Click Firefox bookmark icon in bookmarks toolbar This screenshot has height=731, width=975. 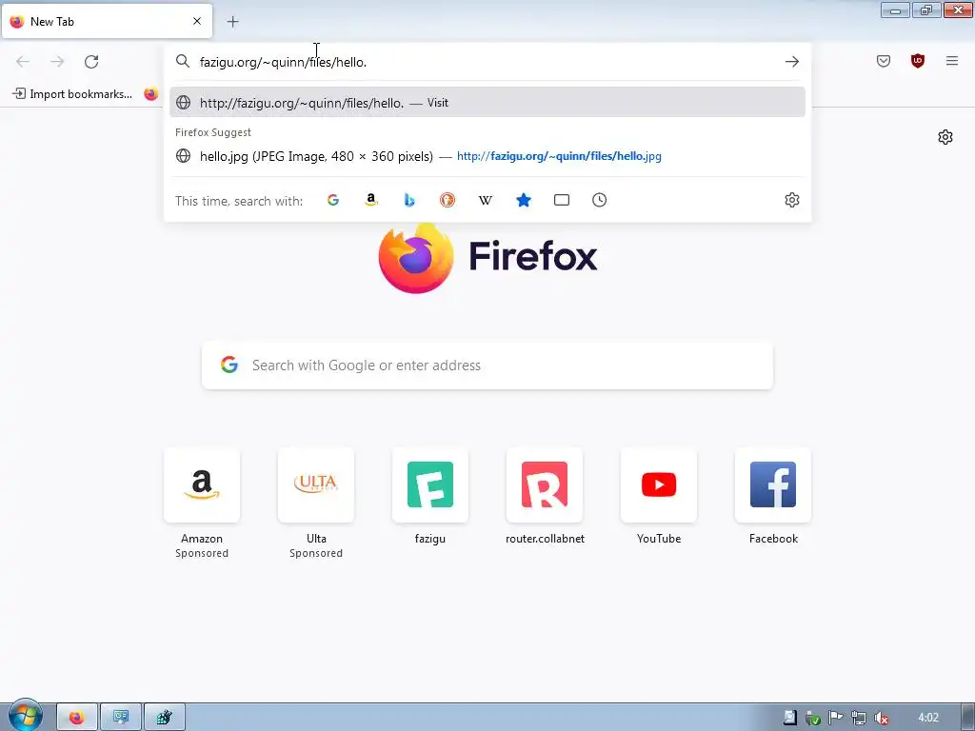coord(151,94)
